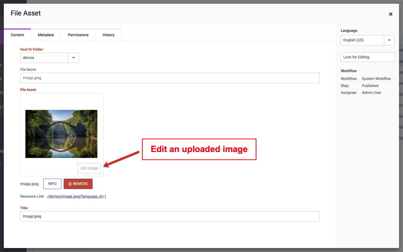Click the bridge image thumbnail preview
Screen dimensions: 403x252
pos(61,134)
